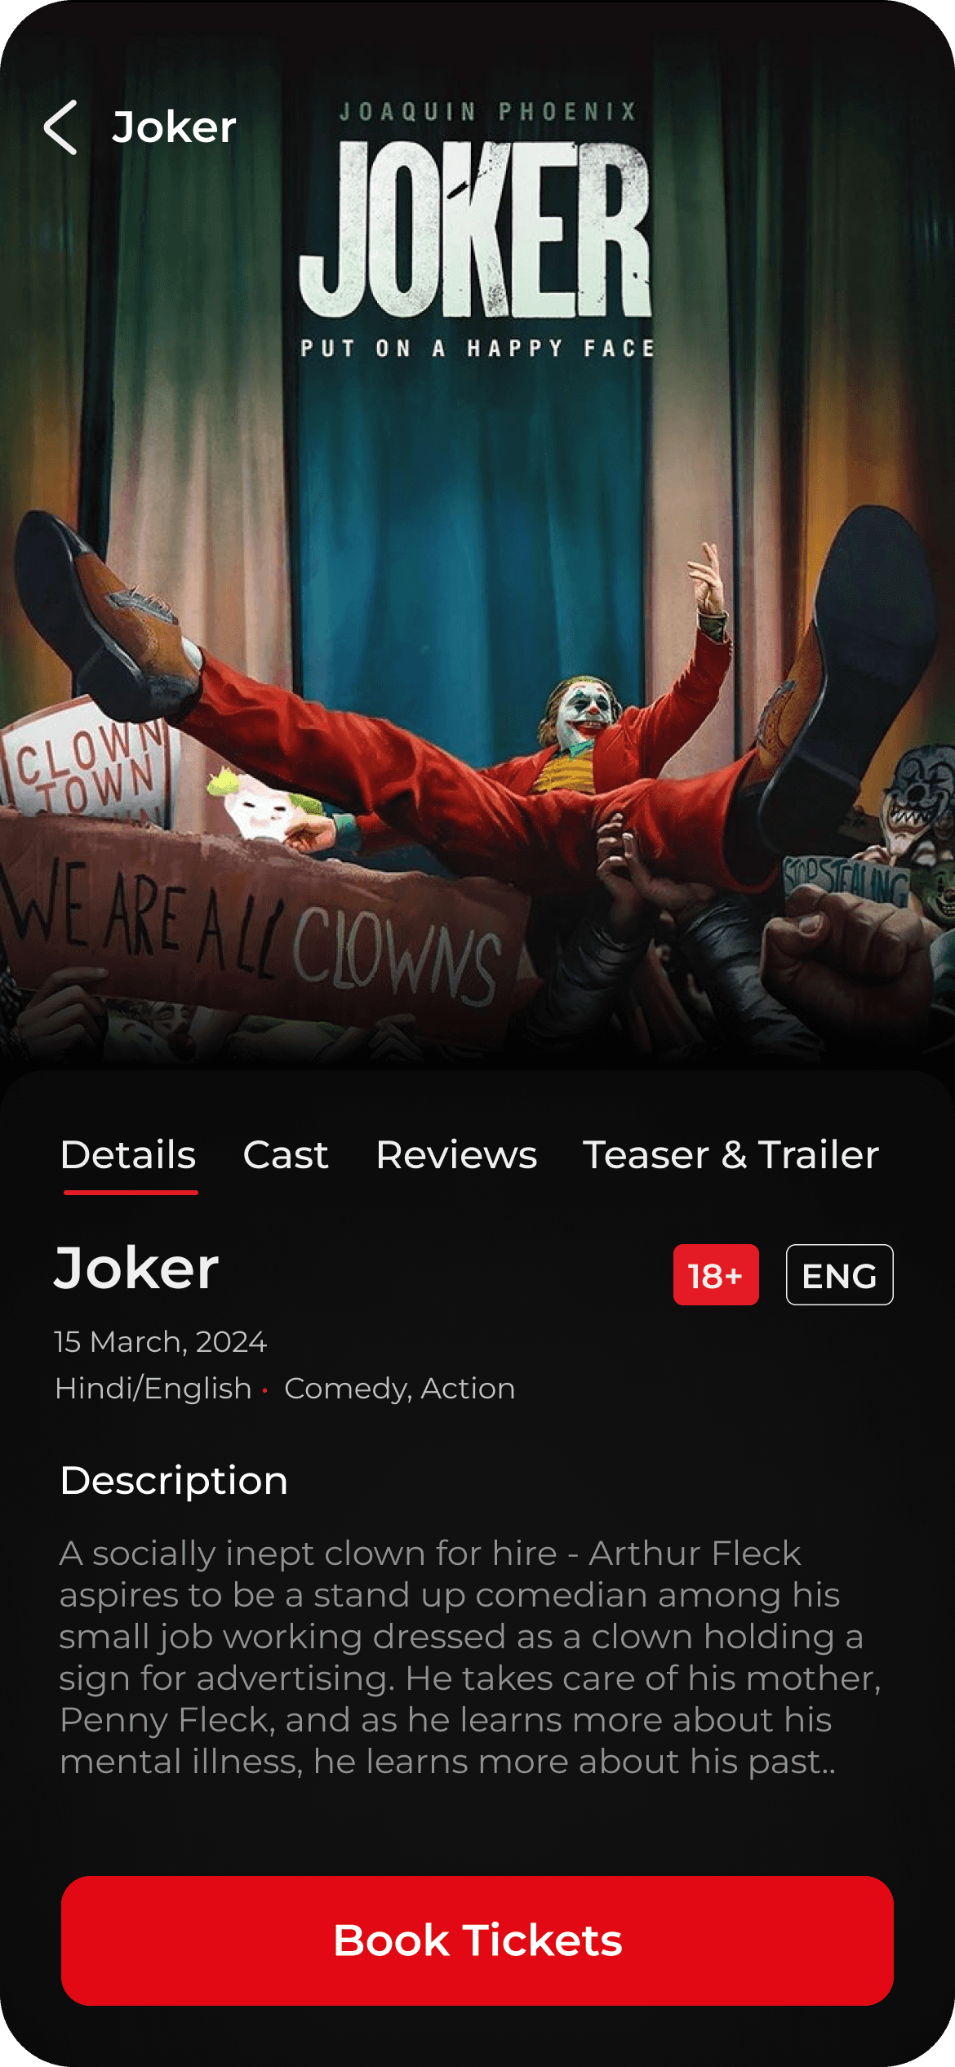Click the Description heading
955x2067 pixels.
pyautogui.click(x=174, y=1480)
